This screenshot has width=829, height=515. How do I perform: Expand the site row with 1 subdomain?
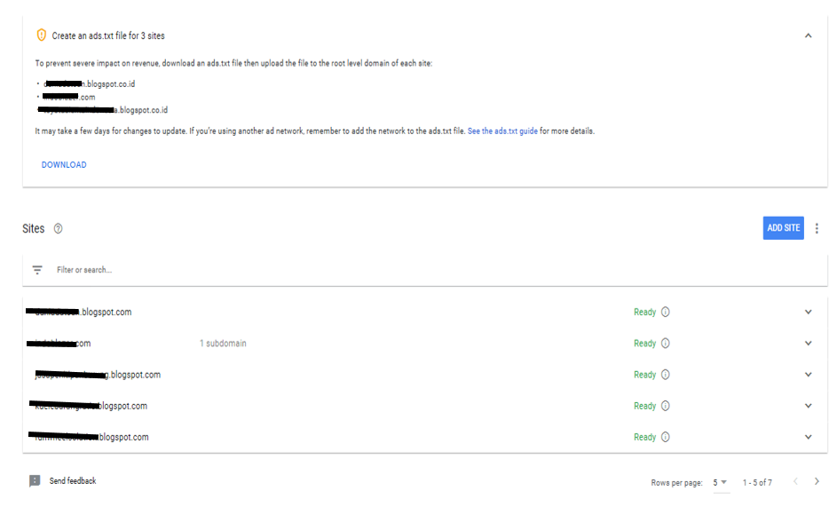pos(808,344)
